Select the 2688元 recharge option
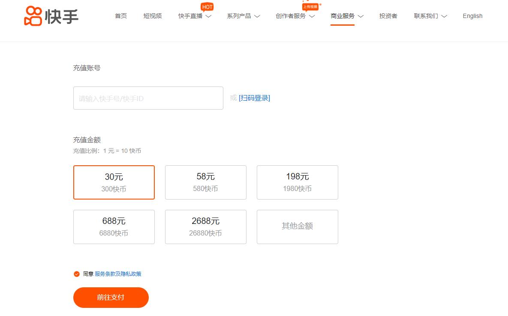The height and width of the screenshot is (316, 508). point(205,227)
